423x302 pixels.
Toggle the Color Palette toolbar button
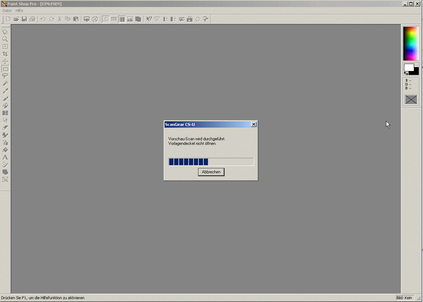click(x=122, y=19)
